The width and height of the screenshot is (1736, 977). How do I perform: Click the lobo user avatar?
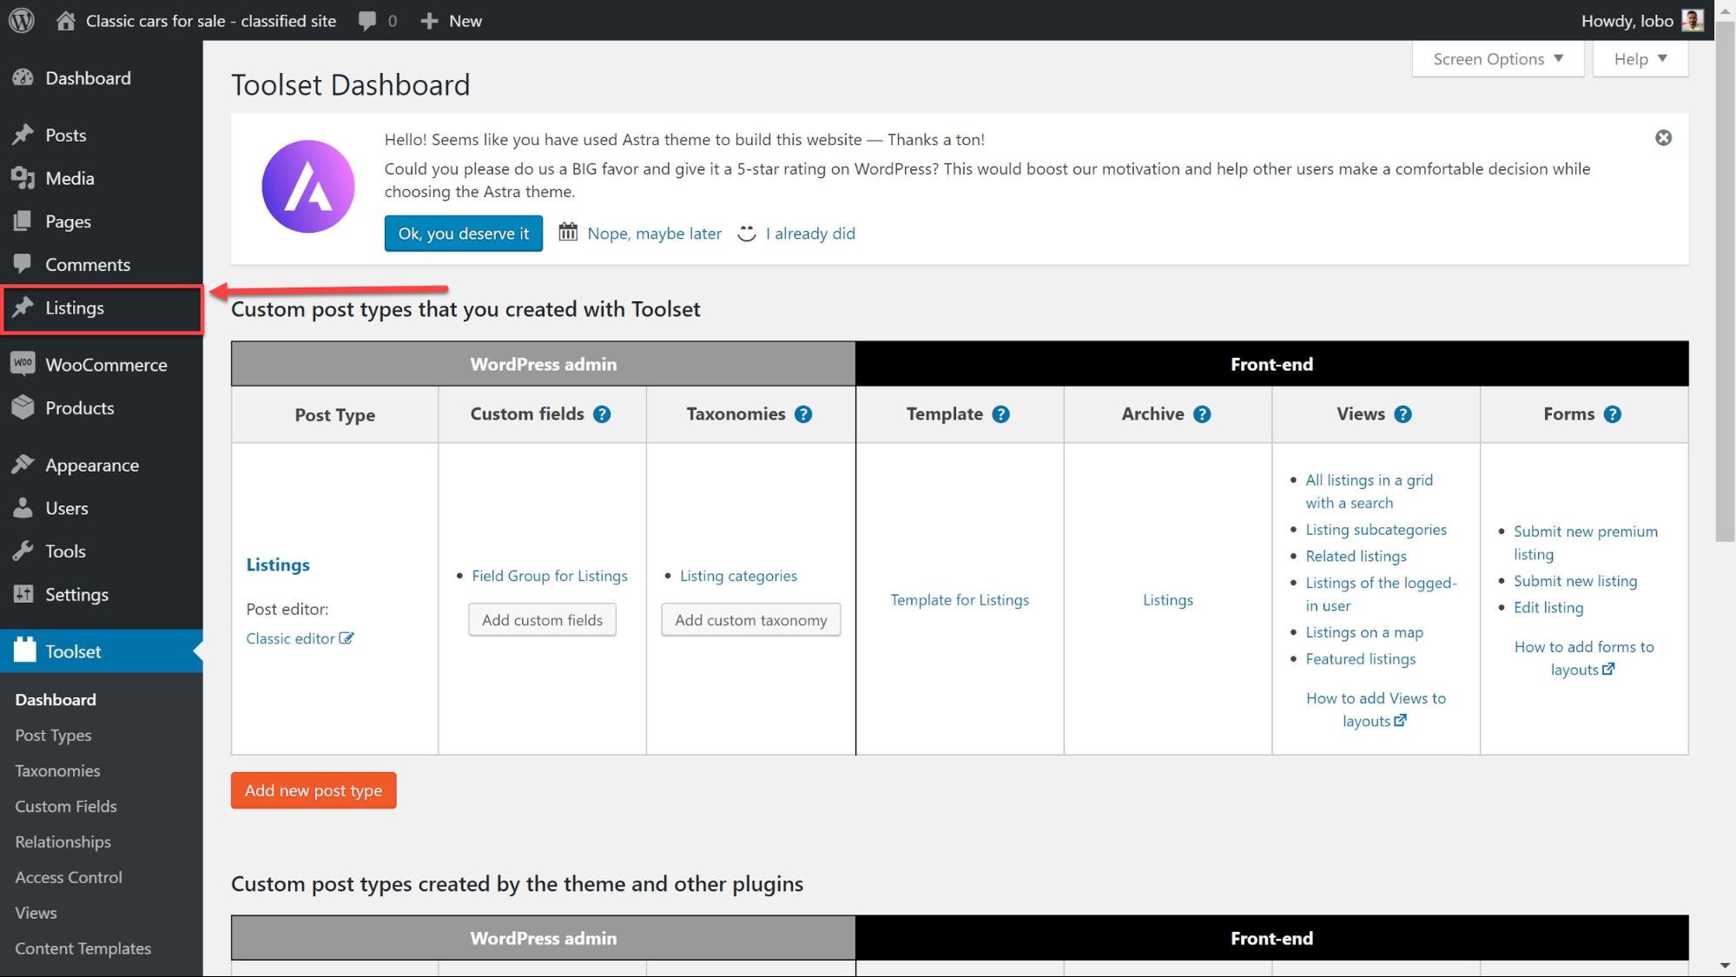(1693, 20)
